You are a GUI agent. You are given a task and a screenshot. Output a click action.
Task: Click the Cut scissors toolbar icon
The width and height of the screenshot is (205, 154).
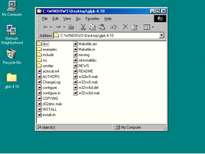point(83,27)
